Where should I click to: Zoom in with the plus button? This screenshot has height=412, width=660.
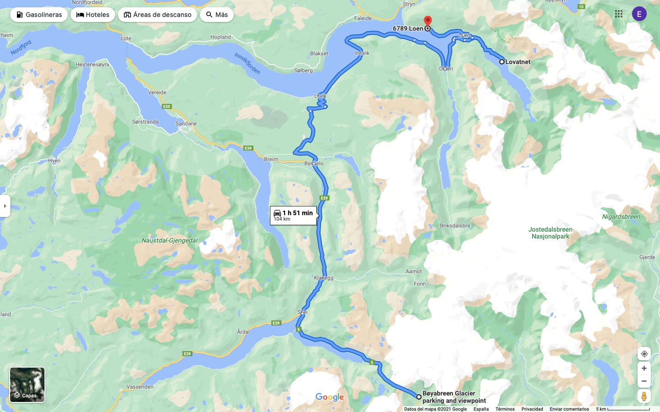coord(644,369)
